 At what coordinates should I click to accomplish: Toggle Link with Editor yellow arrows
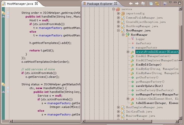tap(157, 4)
